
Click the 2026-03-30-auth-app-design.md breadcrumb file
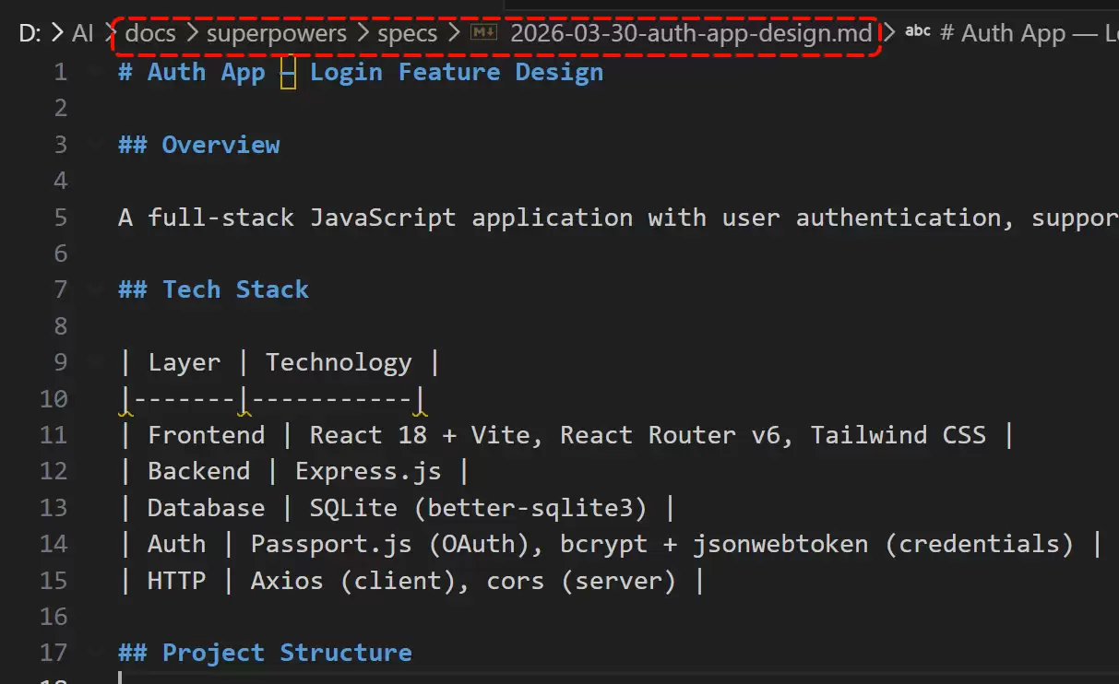click(691, 33)
